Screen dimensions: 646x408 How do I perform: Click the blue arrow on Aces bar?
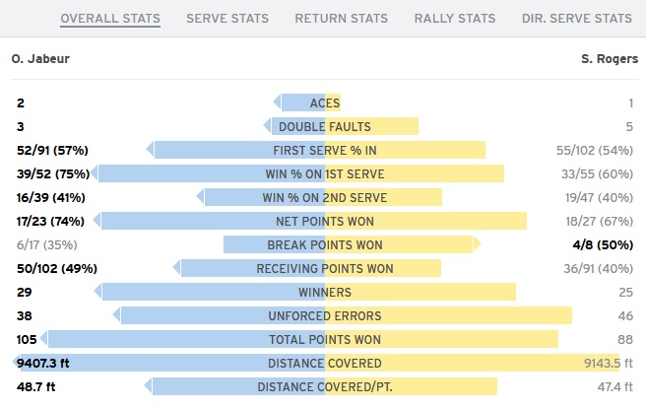tap(278, 102)
